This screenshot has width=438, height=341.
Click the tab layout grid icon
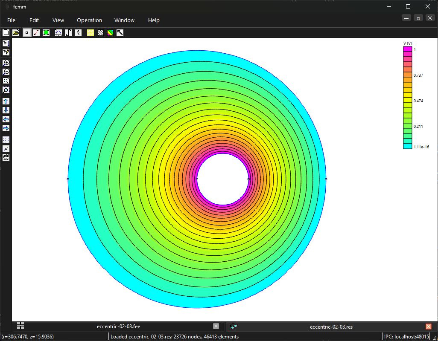tap(20, 326)
